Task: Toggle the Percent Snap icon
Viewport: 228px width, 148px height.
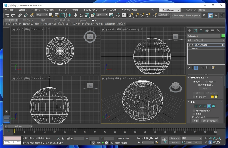Action: point(142,15)
